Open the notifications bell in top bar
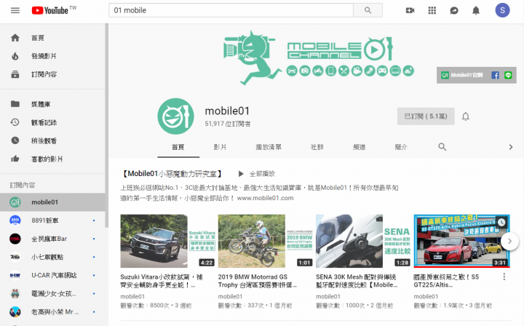This screenshot has width=524, height=326. pos(476,11)
